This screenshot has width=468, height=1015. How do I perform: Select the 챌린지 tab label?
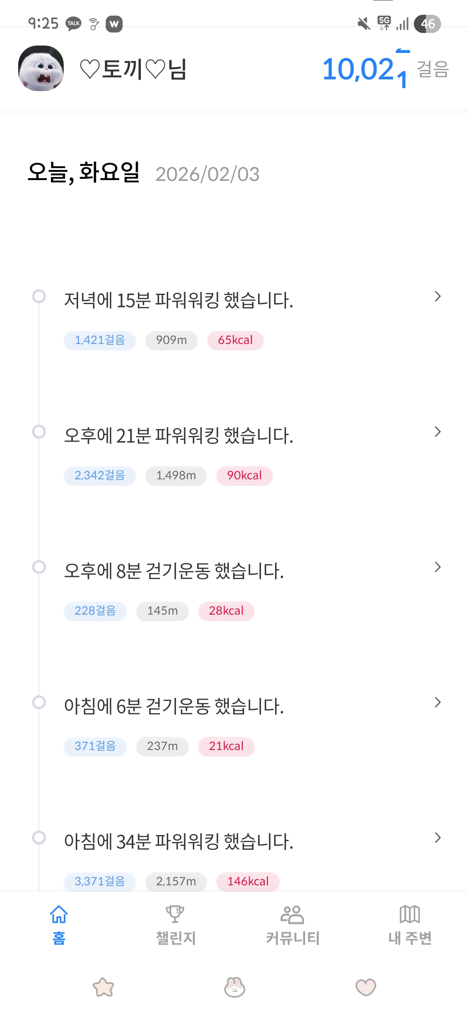[x=175, y=938]
